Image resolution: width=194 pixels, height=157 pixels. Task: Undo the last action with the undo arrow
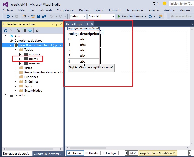pos(52,16)
